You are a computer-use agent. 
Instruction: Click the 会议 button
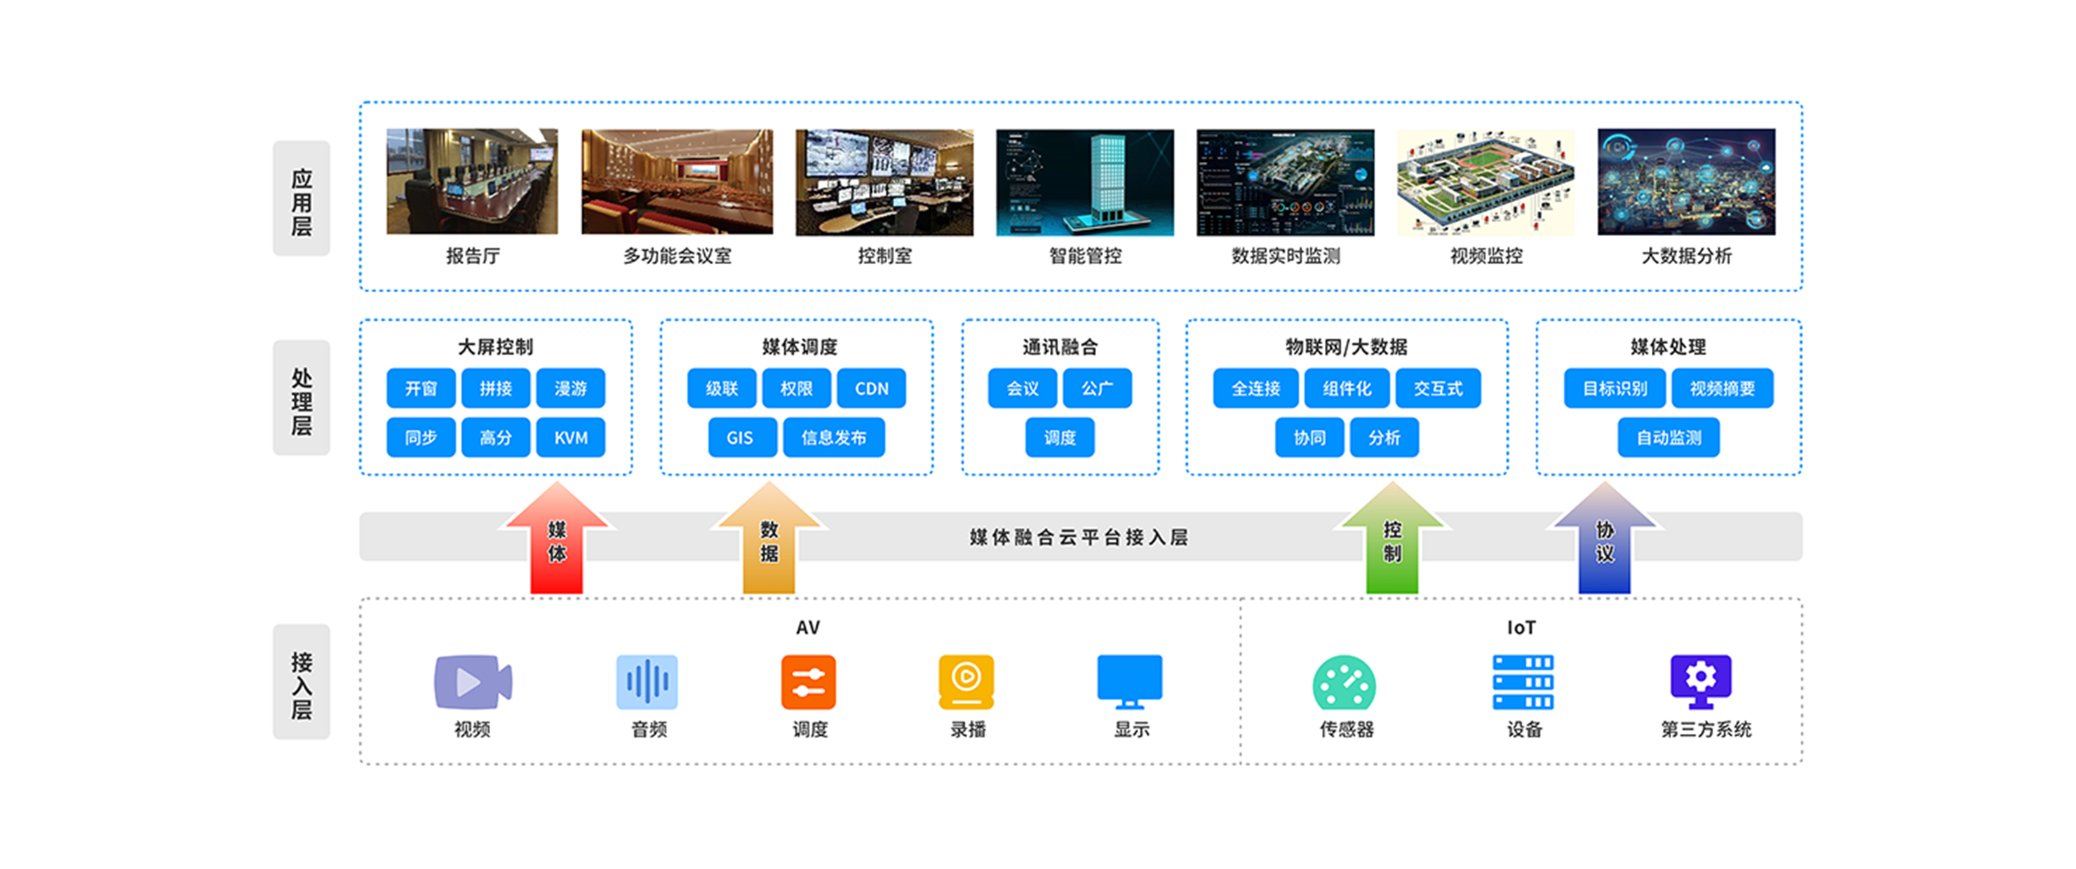click(x=1023, y=388)
